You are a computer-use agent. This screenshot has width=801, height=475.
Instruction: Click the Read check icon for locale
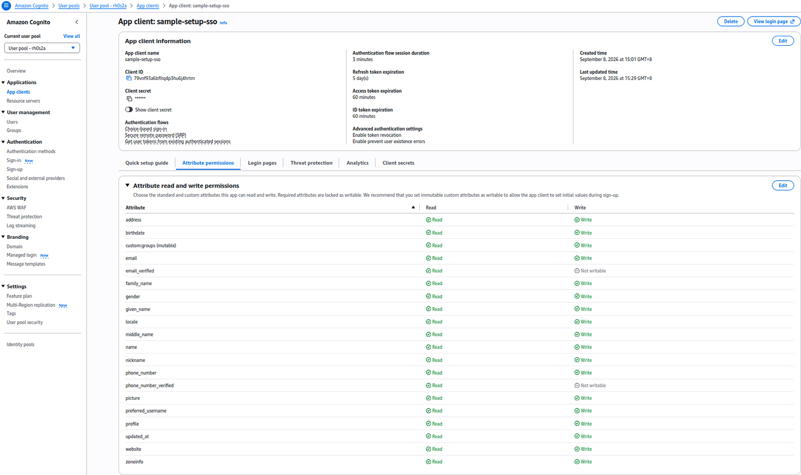pos(428,321)
